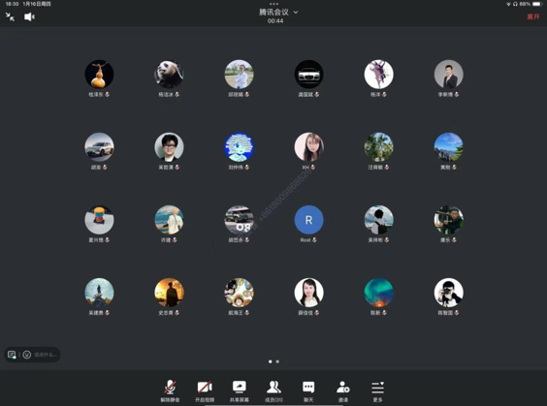Open the share screen option
The image size is (547, 406).
(240, 391)
